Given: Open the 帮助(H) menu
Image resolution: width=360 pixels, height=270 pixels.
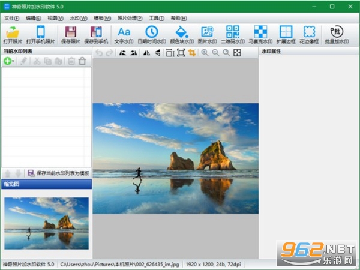Looking at the screenshot, I should pyautogui.click(x=179, y=18).
